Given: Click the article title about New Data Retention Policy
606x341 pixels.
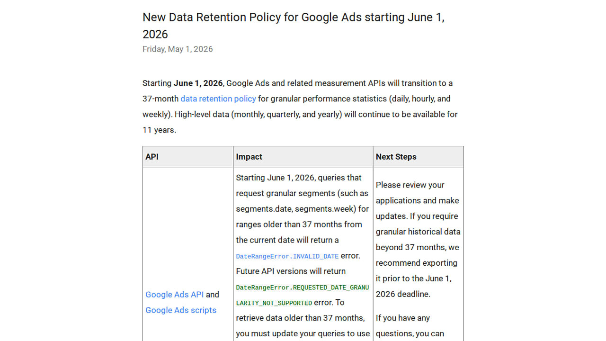Looking at the screenshot, I should click(294, 26).
